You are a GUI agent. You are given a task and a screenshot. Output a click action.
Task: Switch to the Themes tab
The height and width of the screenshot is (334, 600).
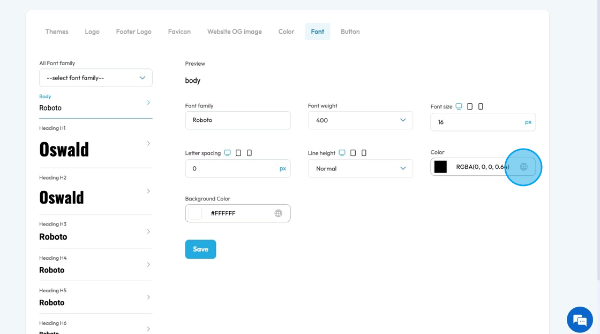click(57, 32)
